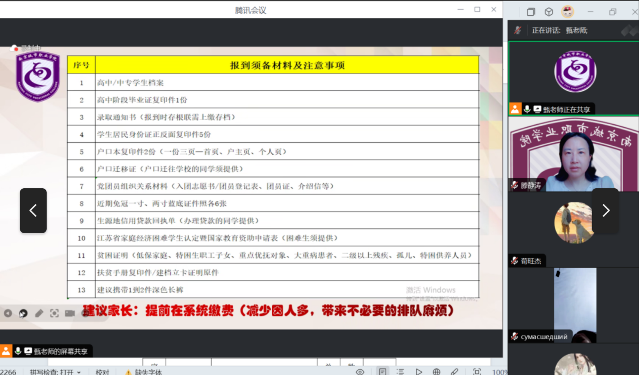Click the slideshow next-slide control icon
Image resolution: width=639 pixels, height=375 pixels.
point(23,313)
